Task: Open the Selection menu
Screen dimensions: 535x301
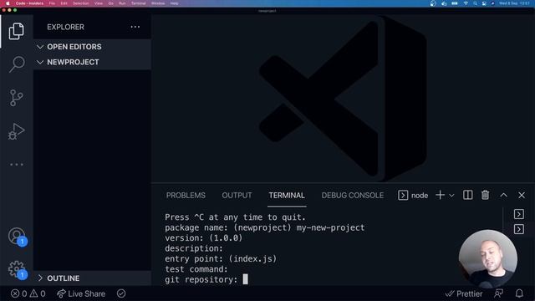Action: [81, 3]
